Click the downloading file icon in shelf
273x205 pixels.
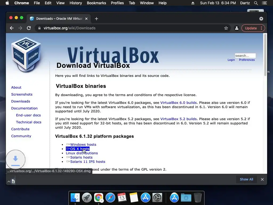click(x=13, y=182)
